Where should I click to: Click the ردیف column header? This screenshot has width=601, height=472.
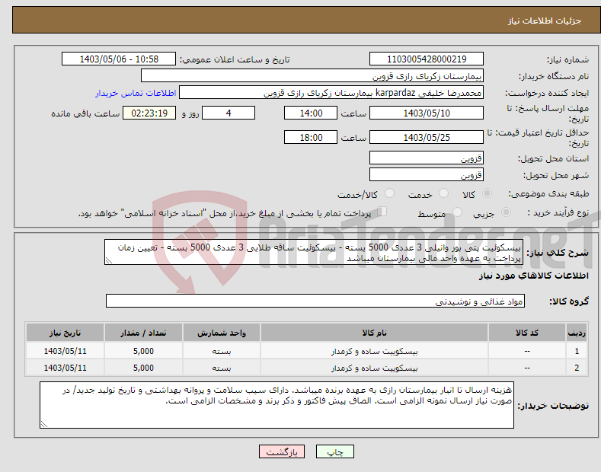(x=577, y=333)
